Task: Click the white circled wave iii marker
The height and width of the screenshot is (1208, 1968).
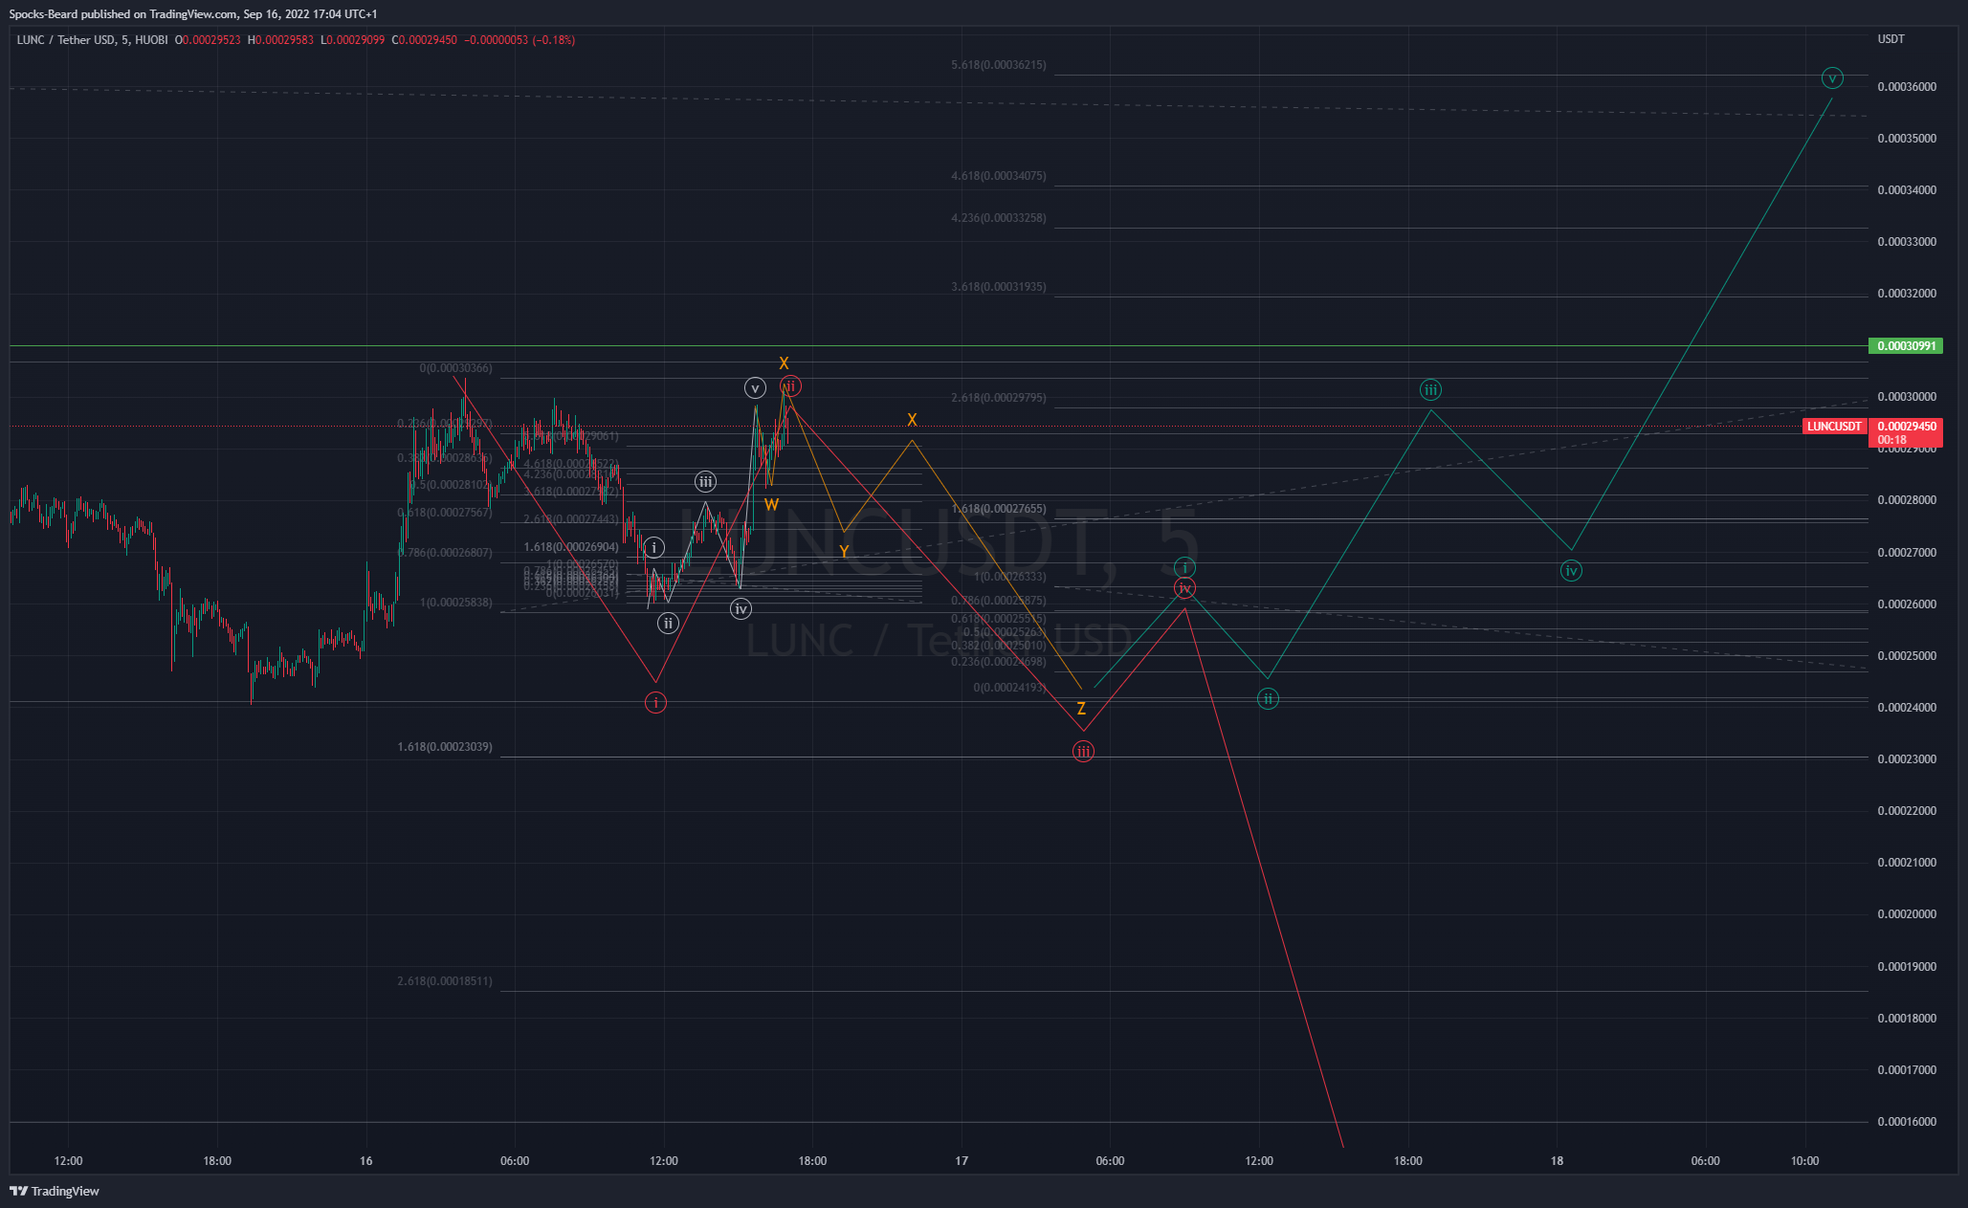Action: pos(705,481)
